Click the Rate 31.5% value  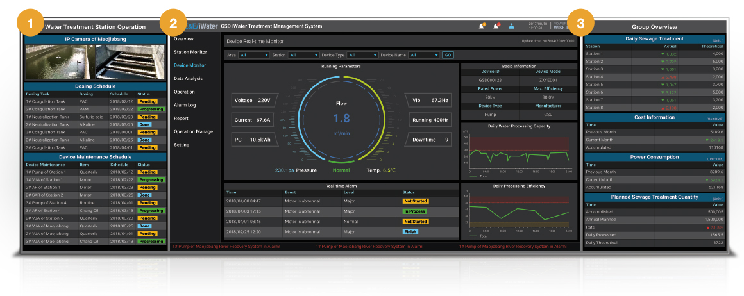[x=714, y=227]
